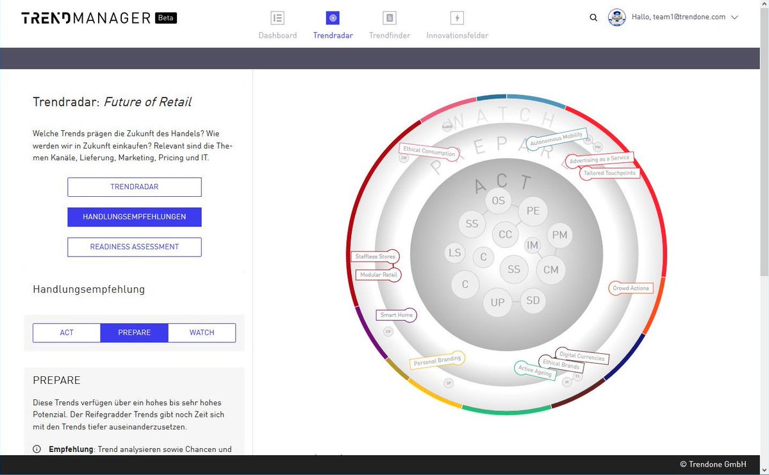Select the CM trend bubble
The image size is (769, 475).
tap(550, 269)
